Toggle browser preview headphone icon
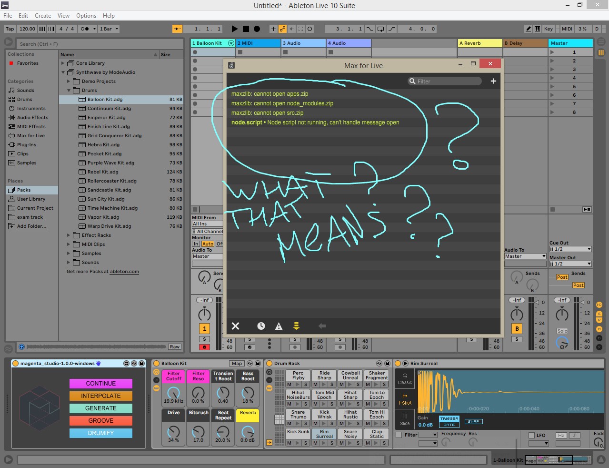This screenshot has height=468, width=609. (x=21, y=346)
